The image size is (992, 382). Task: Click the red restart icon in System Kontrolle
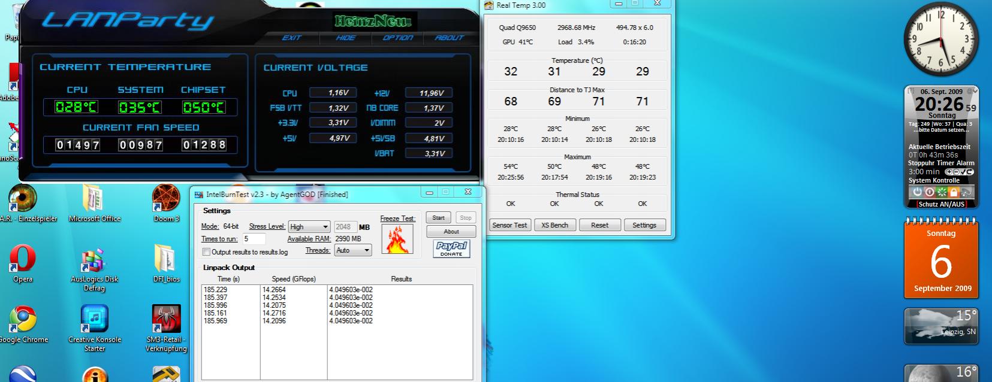coord(929,192)
